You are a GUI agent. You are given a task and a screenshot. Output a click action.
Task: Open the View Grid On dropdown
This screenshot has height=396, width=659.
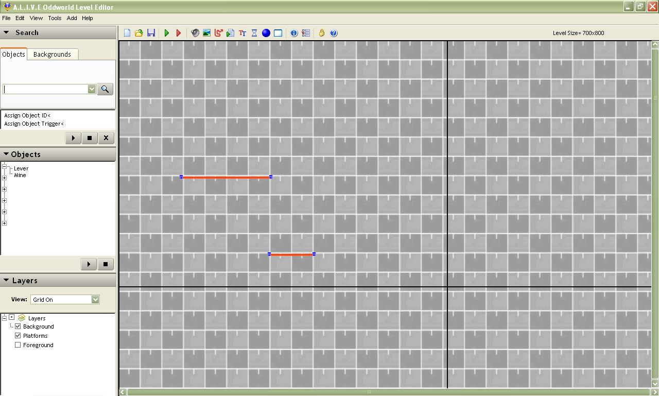click(x=95, y=300)
